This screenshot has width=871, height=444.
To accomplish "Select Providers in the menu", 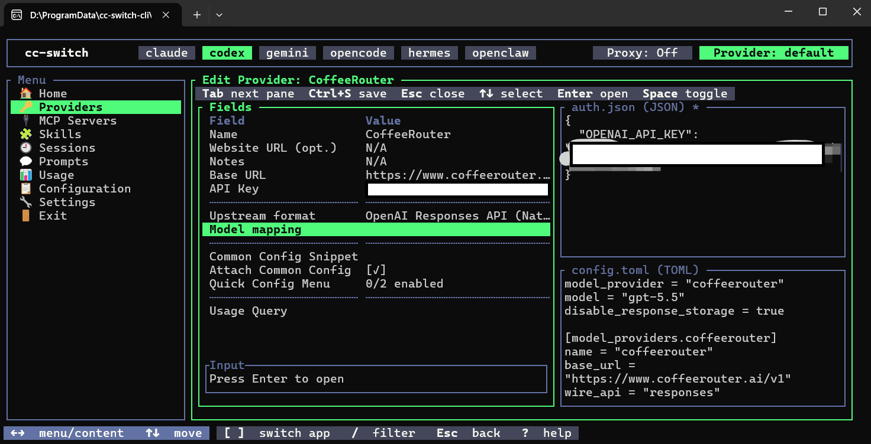I will click(96, 107).
